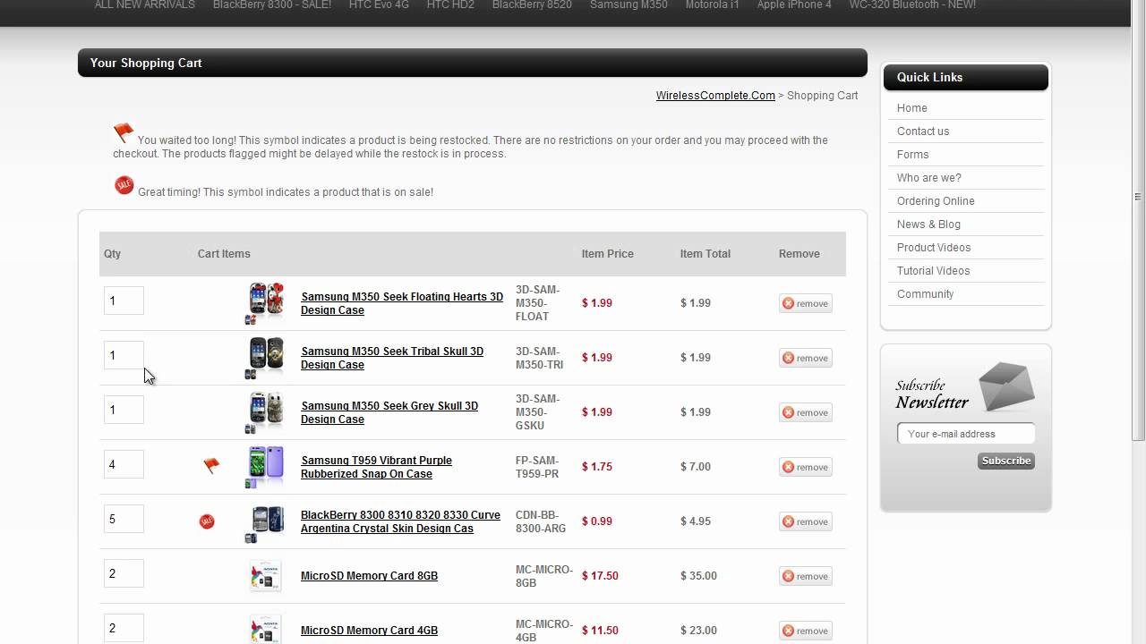Open the purple Vibrant case thumbnail
The height and width of the screenshot is (644, 1146).
tap(265, 467)
